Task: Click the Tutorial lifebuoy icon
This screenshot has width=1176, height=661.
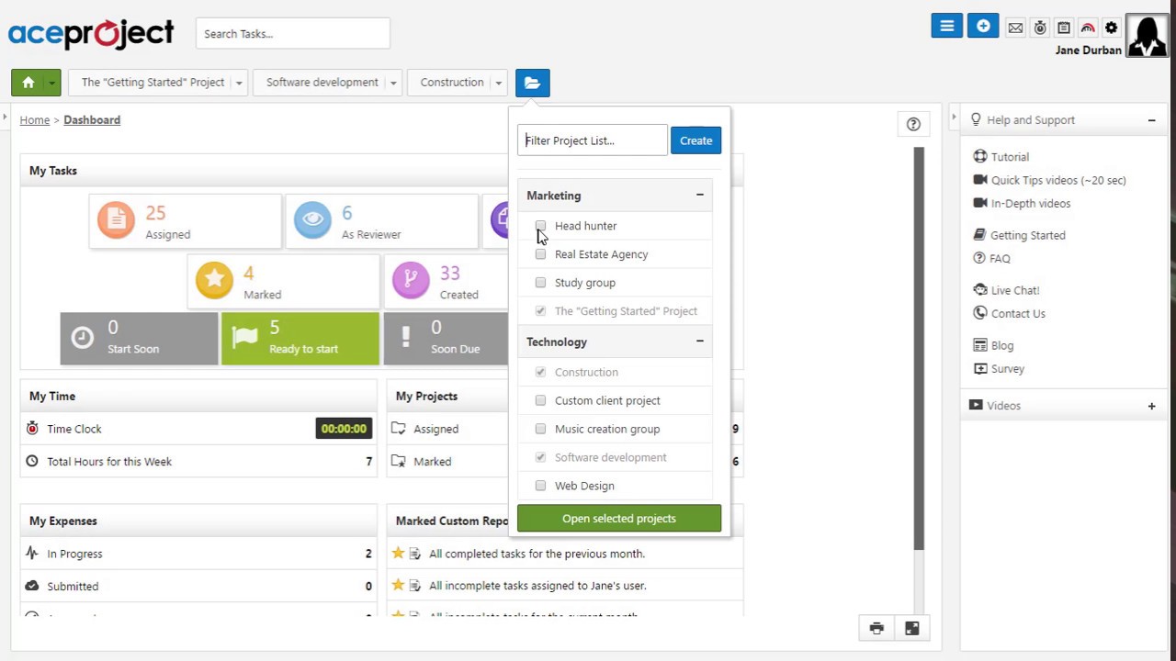Action: (x=980, y=157)
